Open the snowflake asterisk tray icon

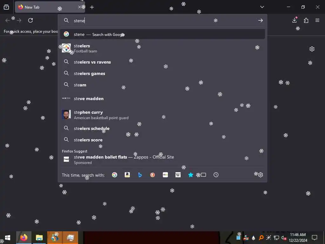coord(269,238)
